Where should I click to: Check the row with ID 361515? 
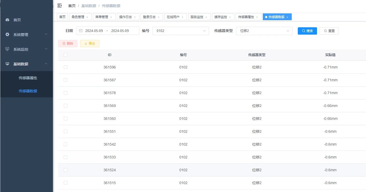tap(66, 183)
